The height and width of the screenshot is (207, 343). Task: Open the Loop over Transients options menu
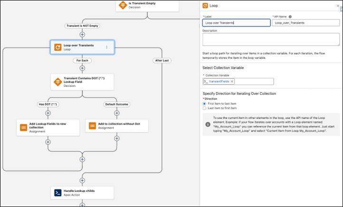106,47
